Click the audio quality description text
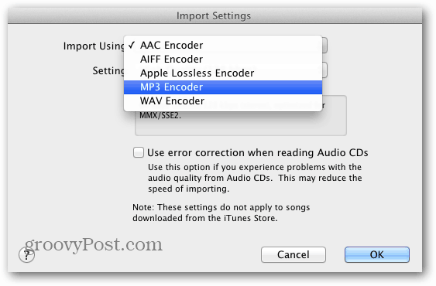 (x=255, y=178)
